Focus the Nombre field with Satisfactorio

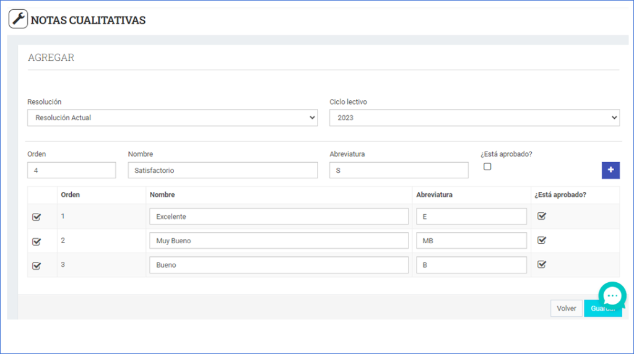(x=222, y=170)
